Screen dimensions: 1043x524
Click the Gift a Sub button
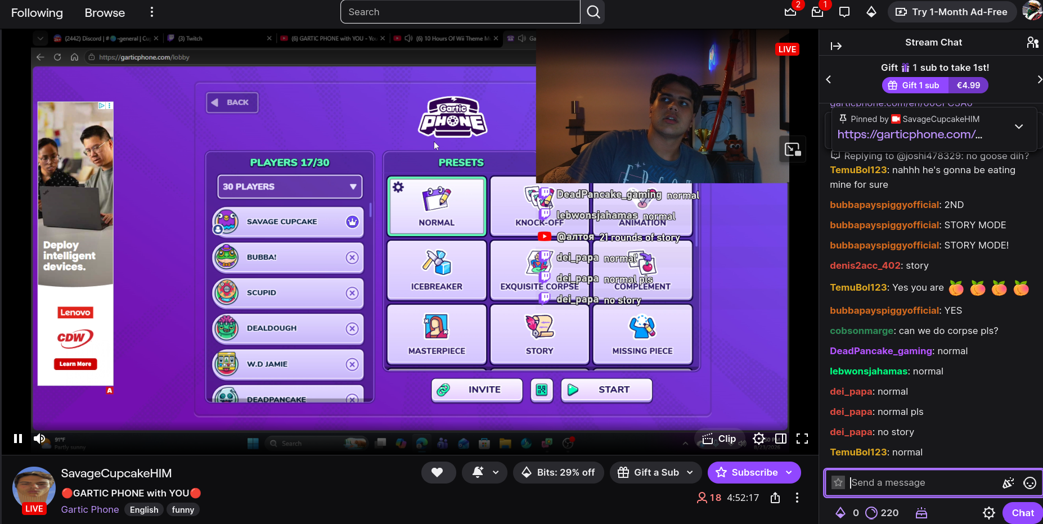tap(649, 472)
